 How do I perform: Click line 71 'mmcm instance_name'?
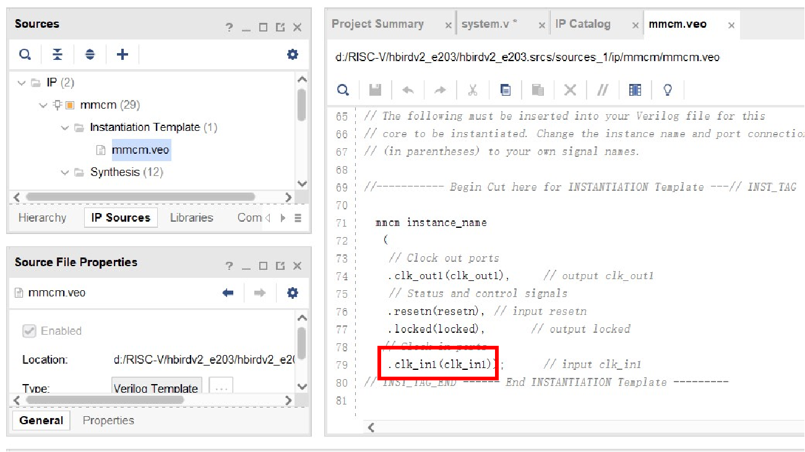point(431,222)
